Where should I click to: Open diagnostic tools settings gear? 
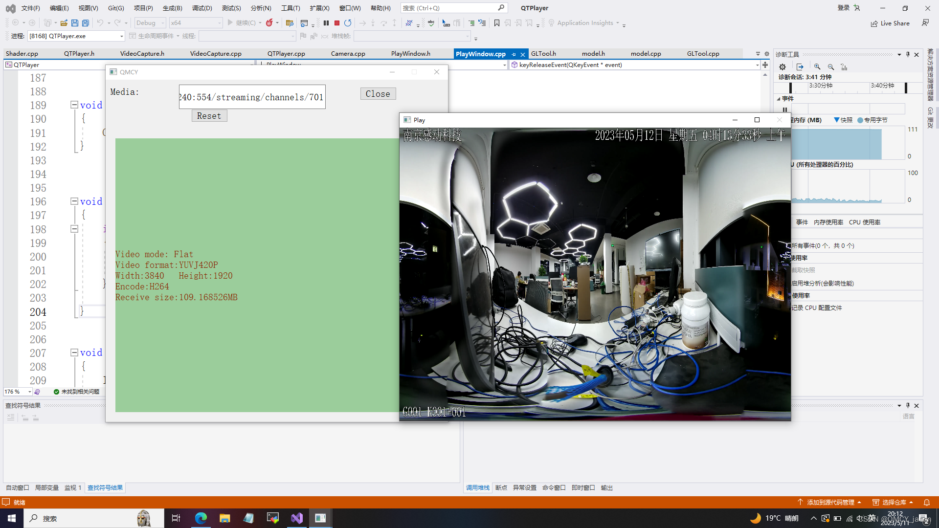pos(782,67)
